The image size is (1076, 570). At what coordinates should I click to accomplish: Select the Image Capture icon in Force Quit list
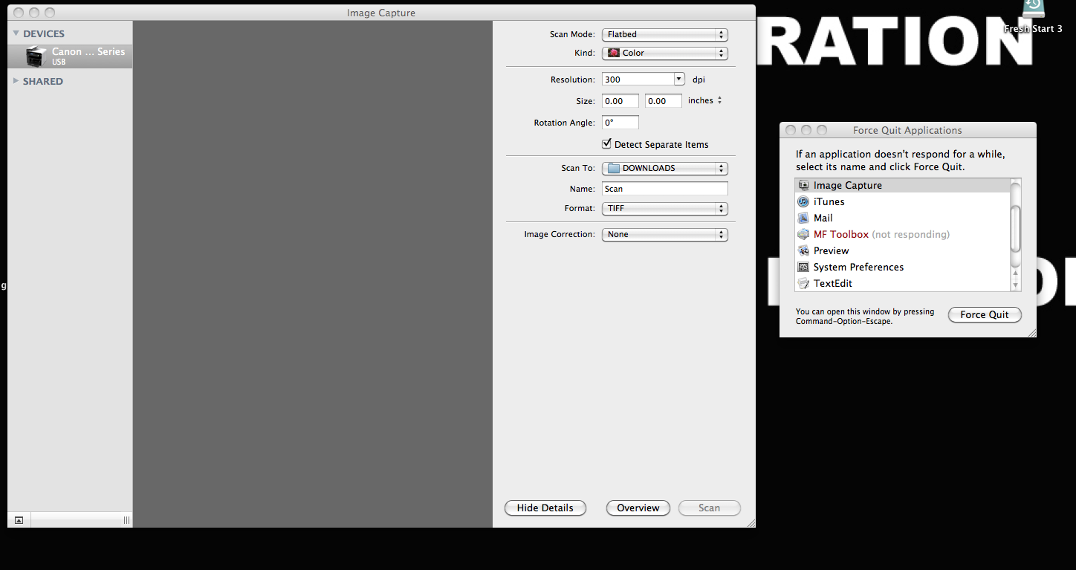click(803, 186)
